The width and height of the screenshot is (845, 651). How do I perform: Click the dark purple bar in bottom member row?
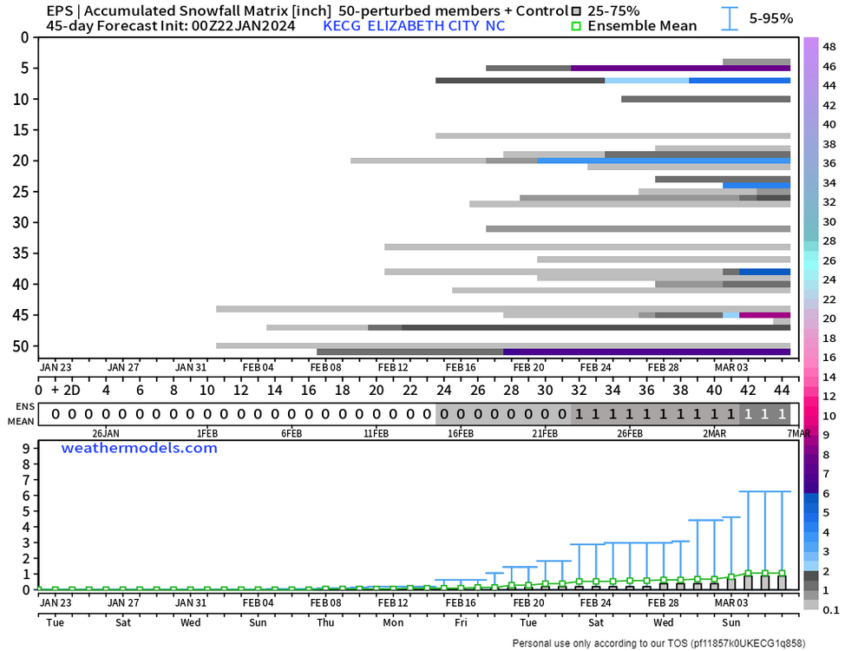[x=646, y=352]
